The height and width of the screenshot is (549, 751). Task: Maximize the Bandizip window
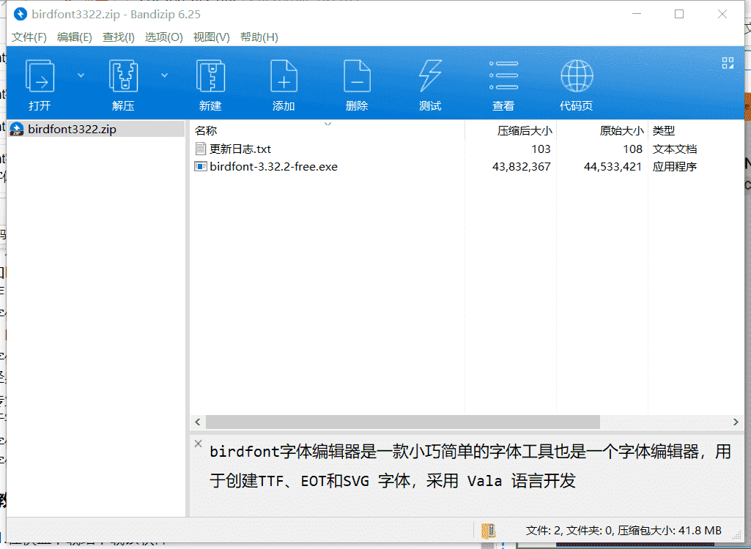[679, 15]
